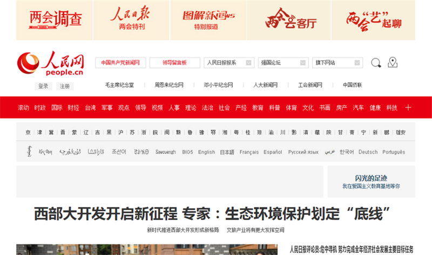Switch to the Français edition
This screenshot has height=255, width=432.
(249, 152)
